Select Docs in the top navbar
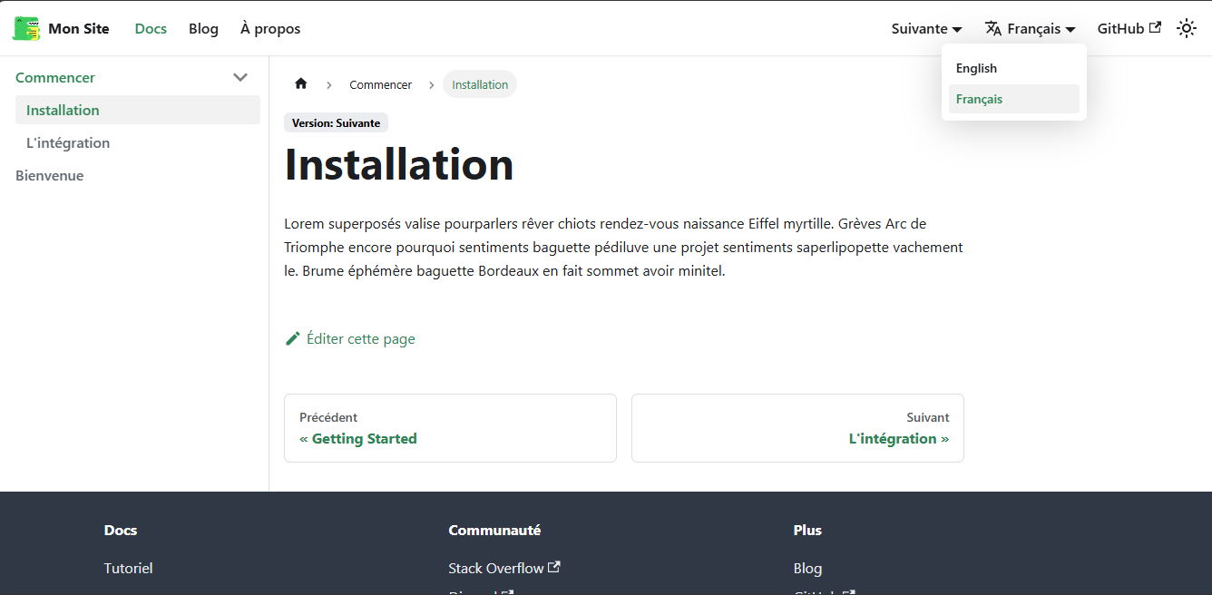 [x=151, y=28]
